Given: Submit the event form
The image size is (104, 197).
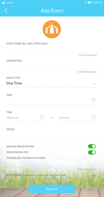Looking at the screenshot, I should click(52, 189).
